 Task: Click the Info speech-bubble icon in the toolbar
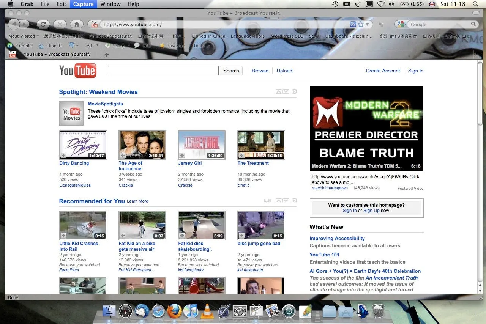[x=136, y=46]
